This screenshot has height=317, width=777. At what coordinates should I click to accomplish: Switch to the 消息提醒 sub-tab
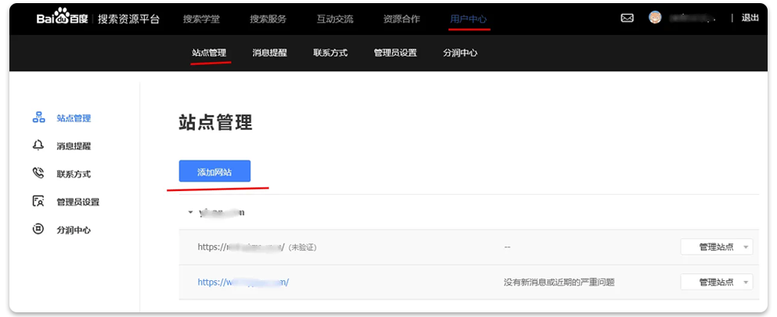pos(269,53)
